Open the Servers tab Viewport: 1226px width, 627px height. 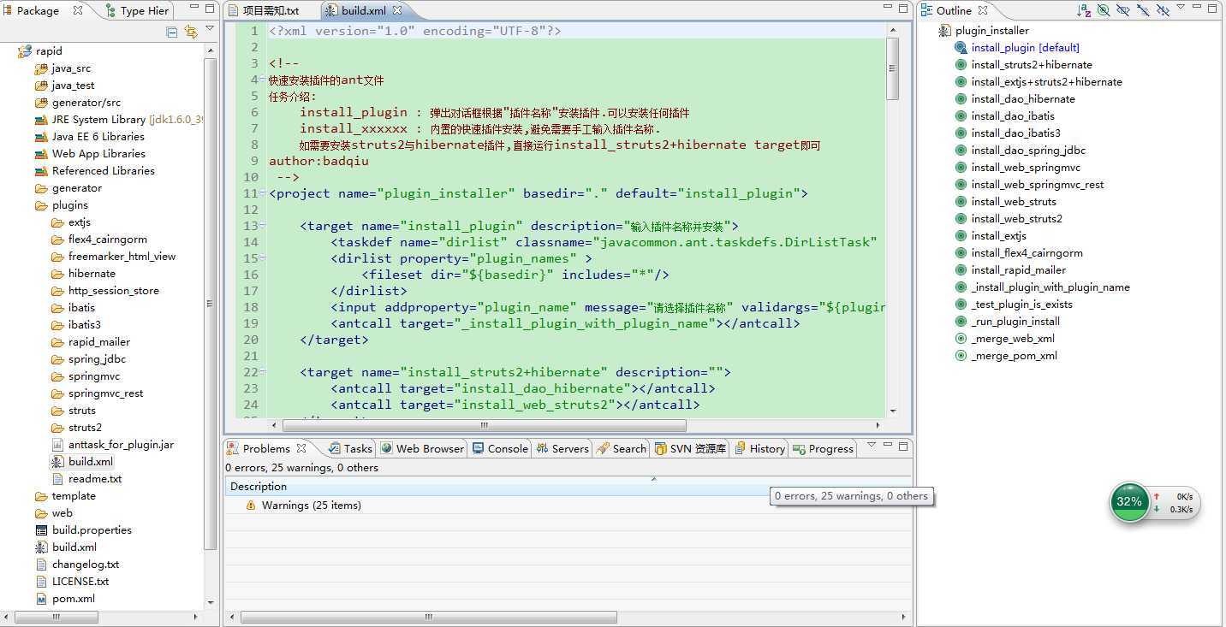click(562, 448)
